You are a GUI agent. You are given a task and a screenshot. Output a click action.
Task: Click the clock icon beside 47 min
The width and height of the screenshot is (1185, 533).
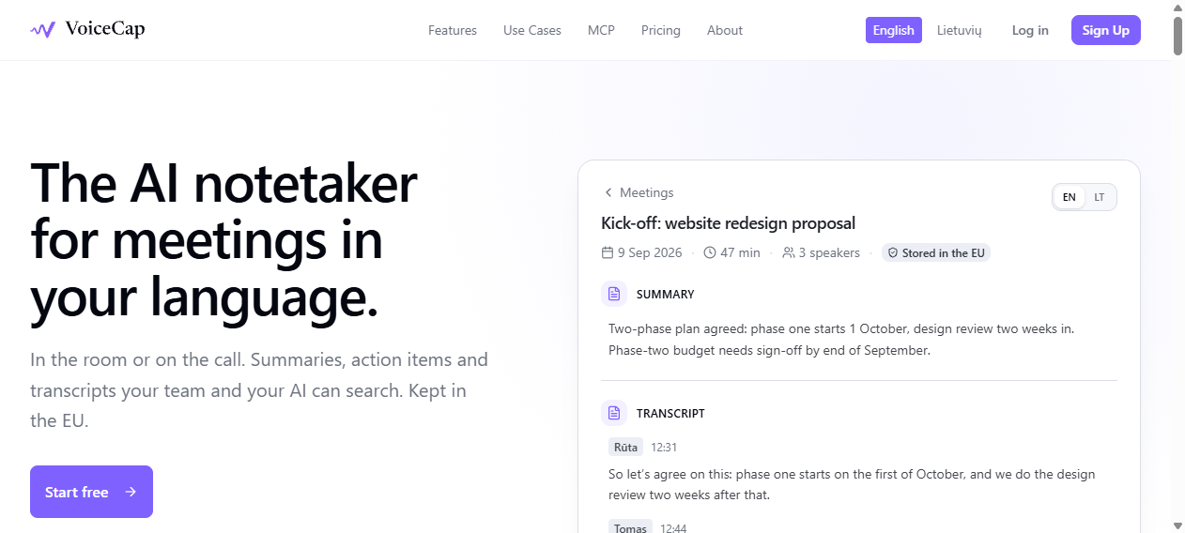(x=710, y=252)
